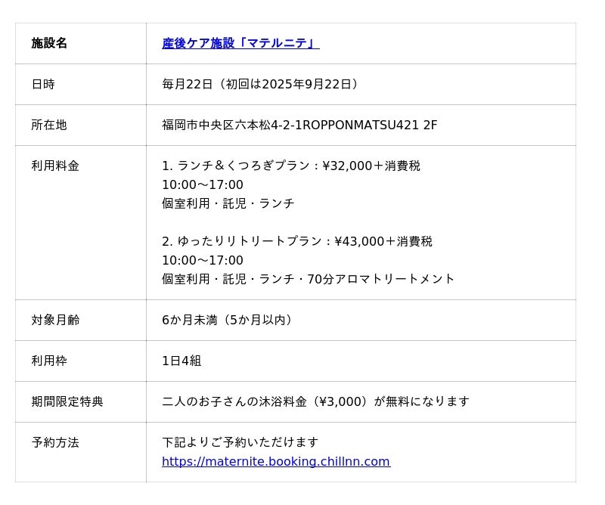This screenshot has width=605, height=505.
Task: Open the 産後ケア施設「マテルニテ」 link
Action: point(240,44)
